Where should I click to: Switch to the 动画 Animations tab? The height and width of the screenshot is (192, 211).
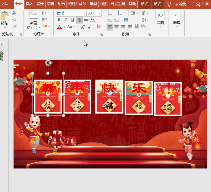61,4
